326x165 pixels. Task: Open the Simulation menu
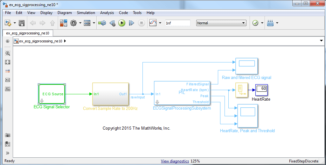coord(86,13)
